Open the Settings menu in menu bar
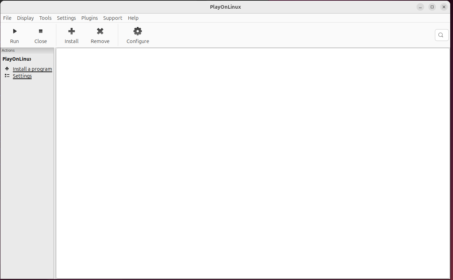This screenshot has height=280, width=453. click(66, 18)
